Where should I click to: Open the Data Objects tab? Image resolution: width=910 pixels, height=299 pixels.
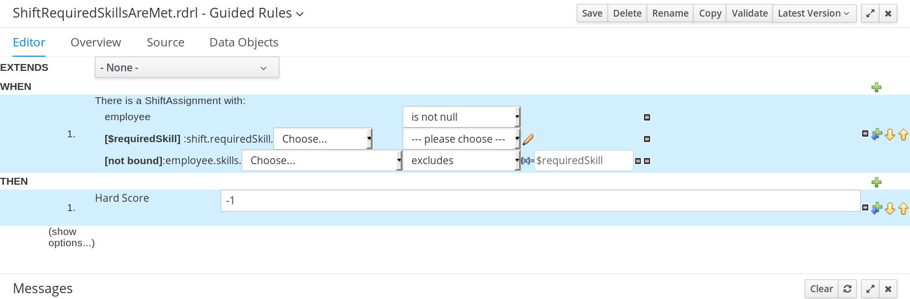244,43
